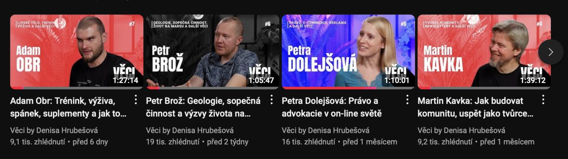Open three-dot menu for Petra Dolejšová video
This screenshot has height=159, width=568.
tap(407, 100)
